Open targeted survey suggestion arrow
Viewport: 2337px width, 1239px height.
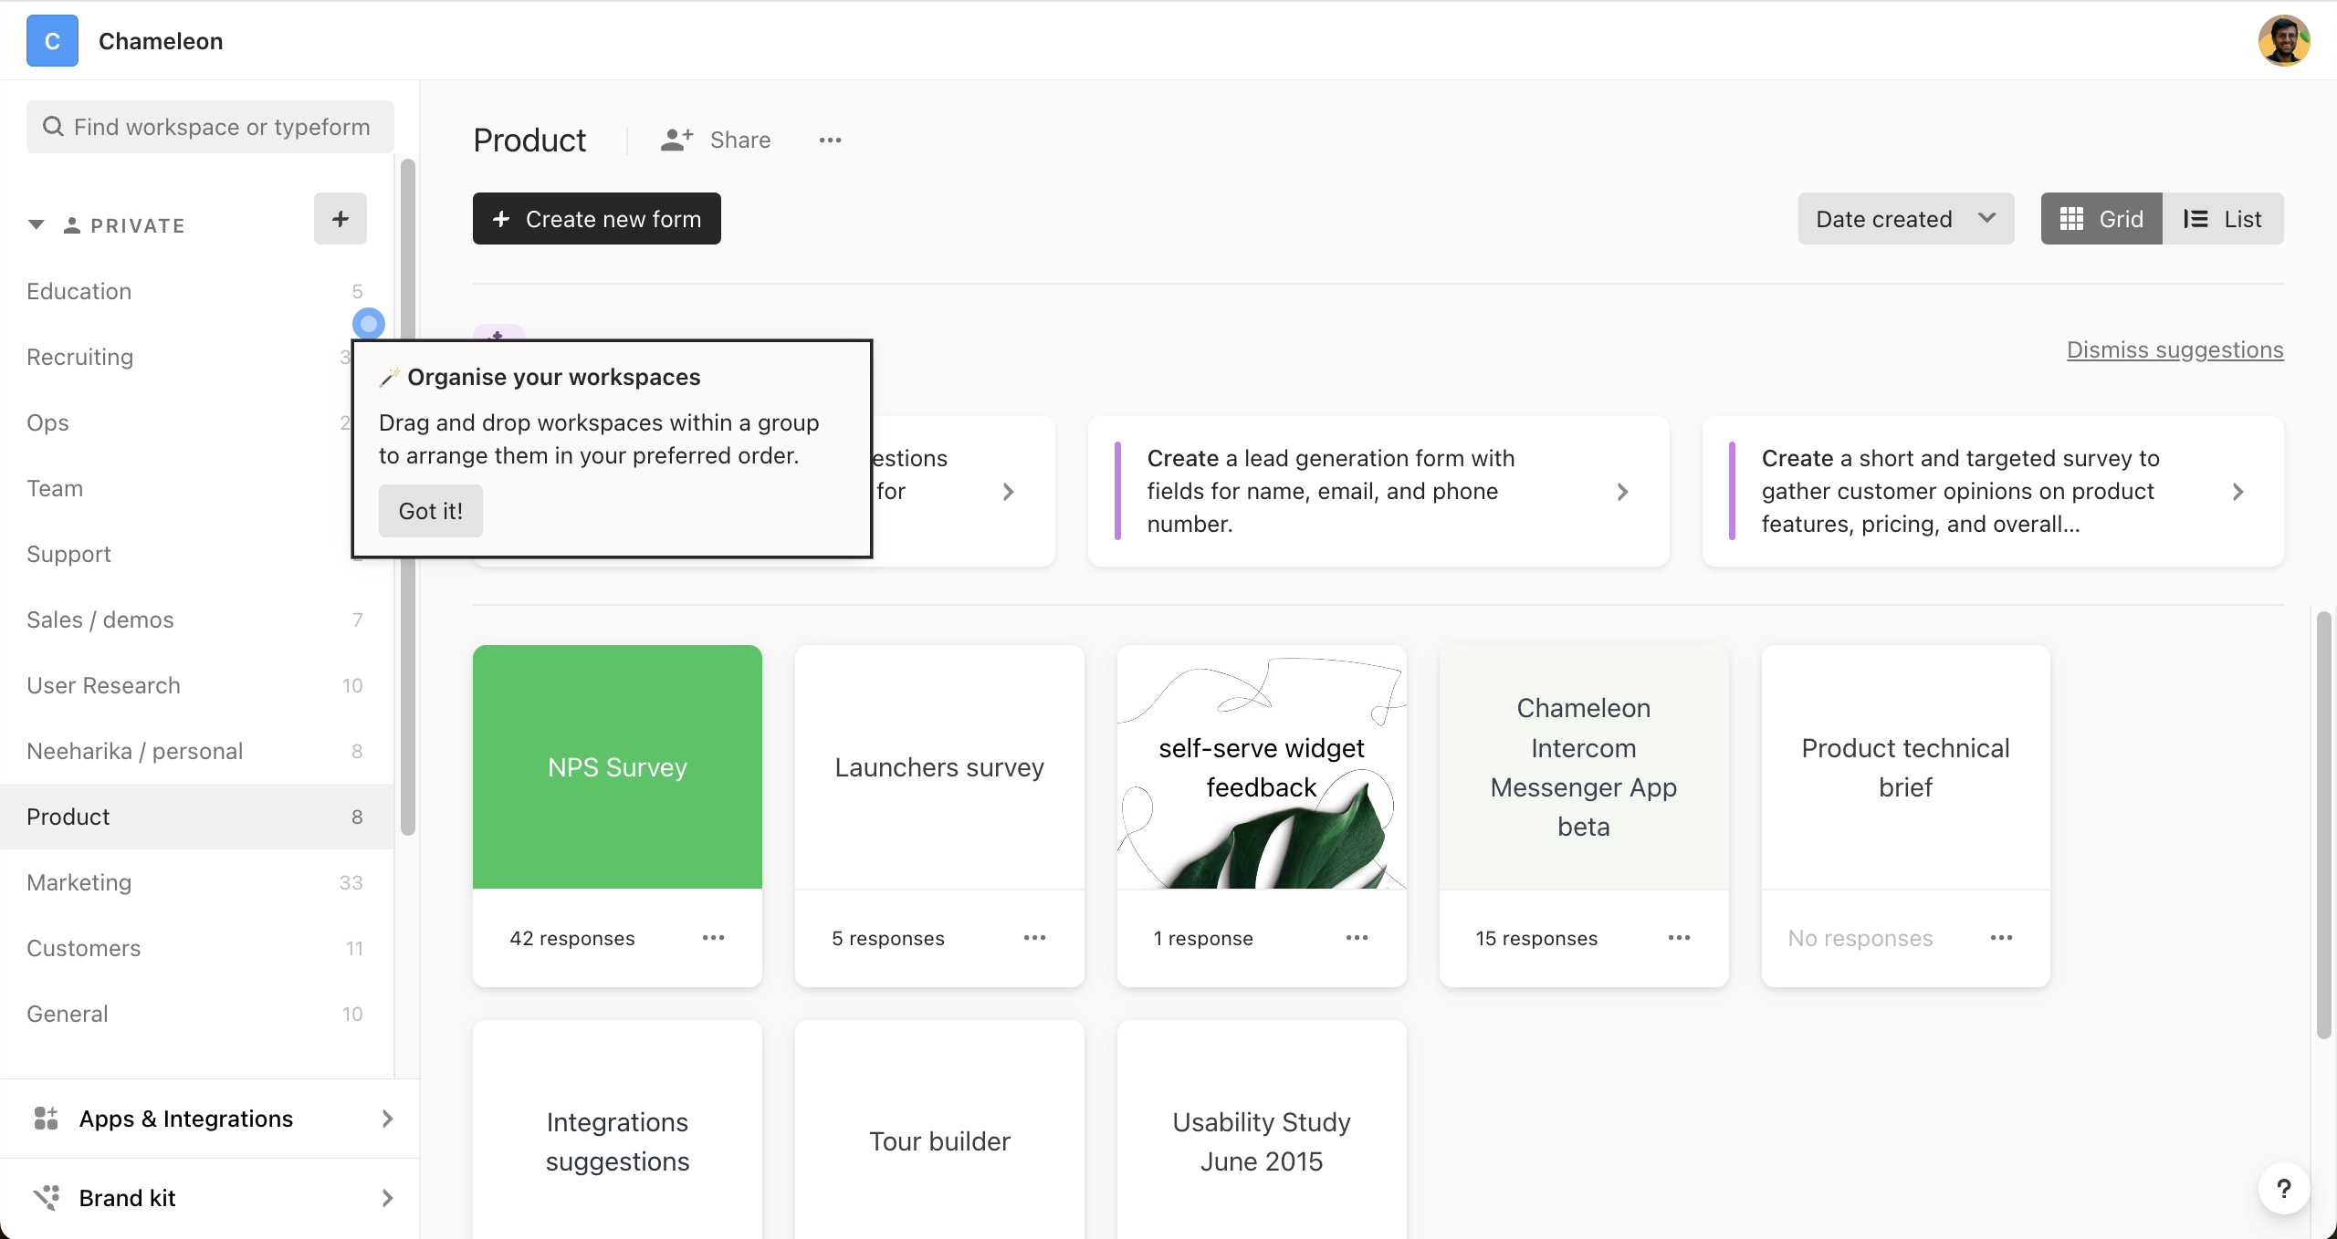click(x=2237, y=492)
